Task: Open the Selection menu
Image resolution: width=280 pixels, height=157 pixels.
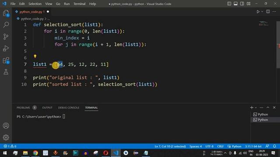Action: [35, 4]
